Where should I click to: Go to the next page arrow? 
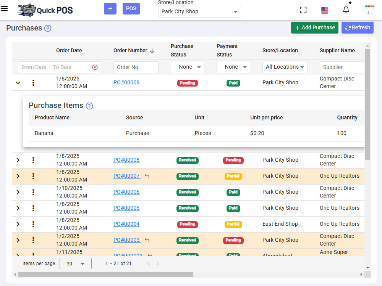(158, 264)
